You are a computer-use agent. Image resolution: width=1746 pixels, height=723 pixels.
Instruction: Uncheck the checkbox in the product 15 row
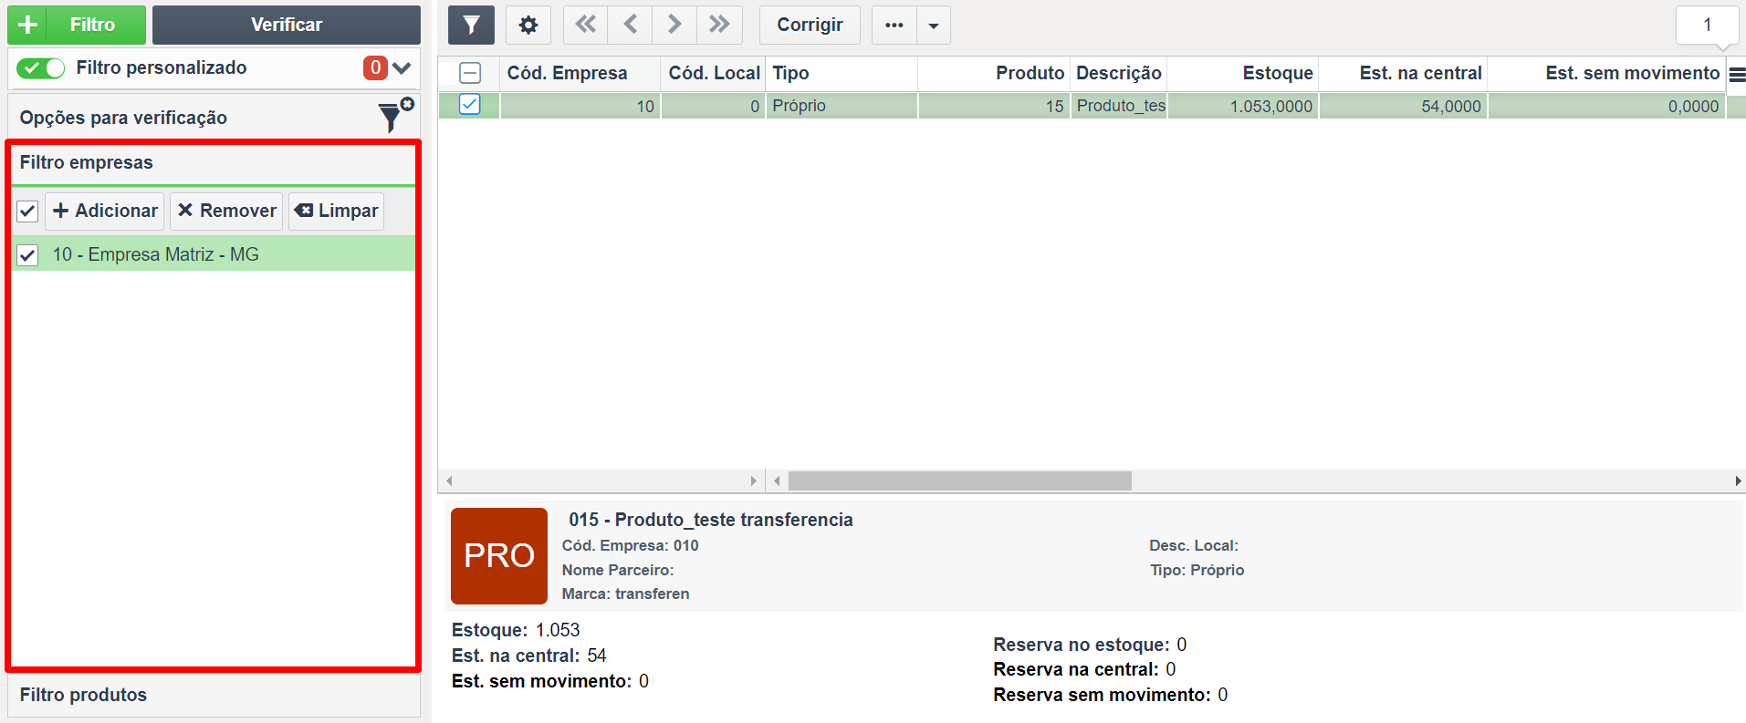469,105
